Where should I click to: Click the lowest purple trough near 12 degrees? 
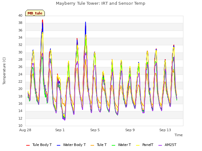pos(65,120)
